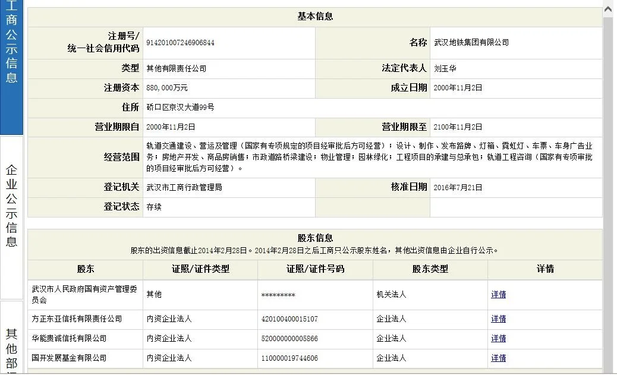Viewport: 617px width, 375px height.
Task: Click 详情 for 国开发展基金有限公司
Action: pyautogui.click(x=498, y=358)
